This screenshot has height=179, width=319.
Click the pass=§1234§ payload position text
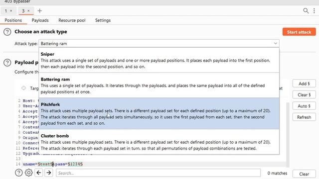pyautogui.click(x=69, y=164)
